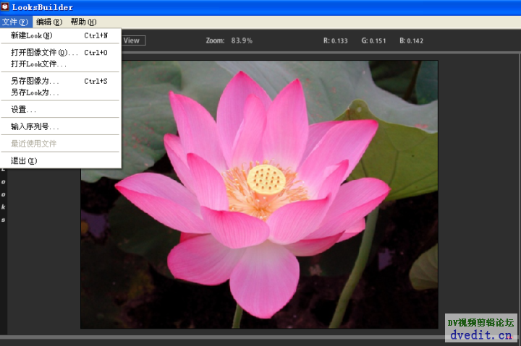Open the 文件 (F) menu

click(16, 22)
